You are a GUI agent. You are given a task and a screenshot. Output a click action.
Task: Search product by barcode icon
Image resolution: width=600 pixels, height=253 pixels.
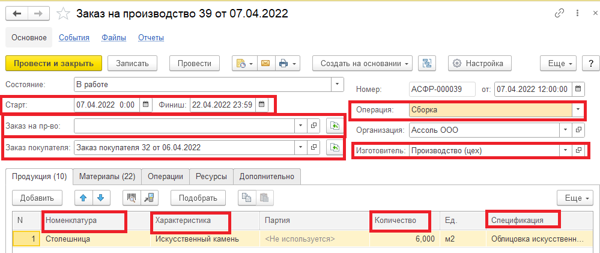point(132,198)
